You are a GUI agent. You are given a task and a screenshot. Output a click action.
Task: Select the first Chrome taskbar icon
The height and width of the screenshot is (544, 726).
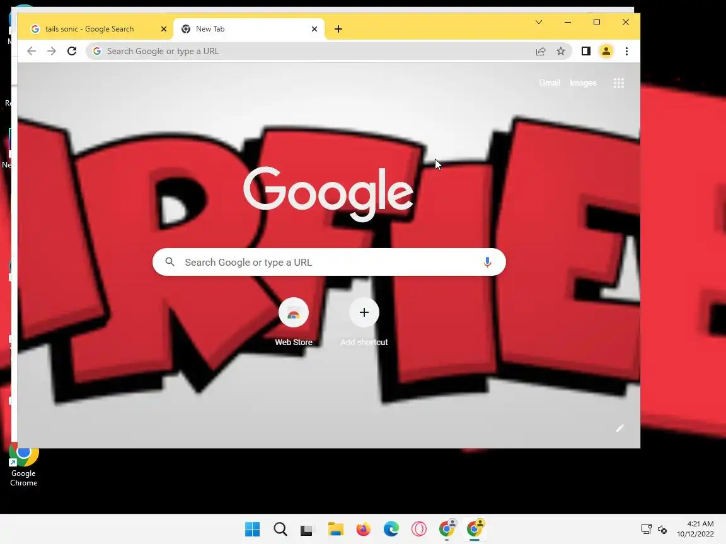(x=447, y=529)
